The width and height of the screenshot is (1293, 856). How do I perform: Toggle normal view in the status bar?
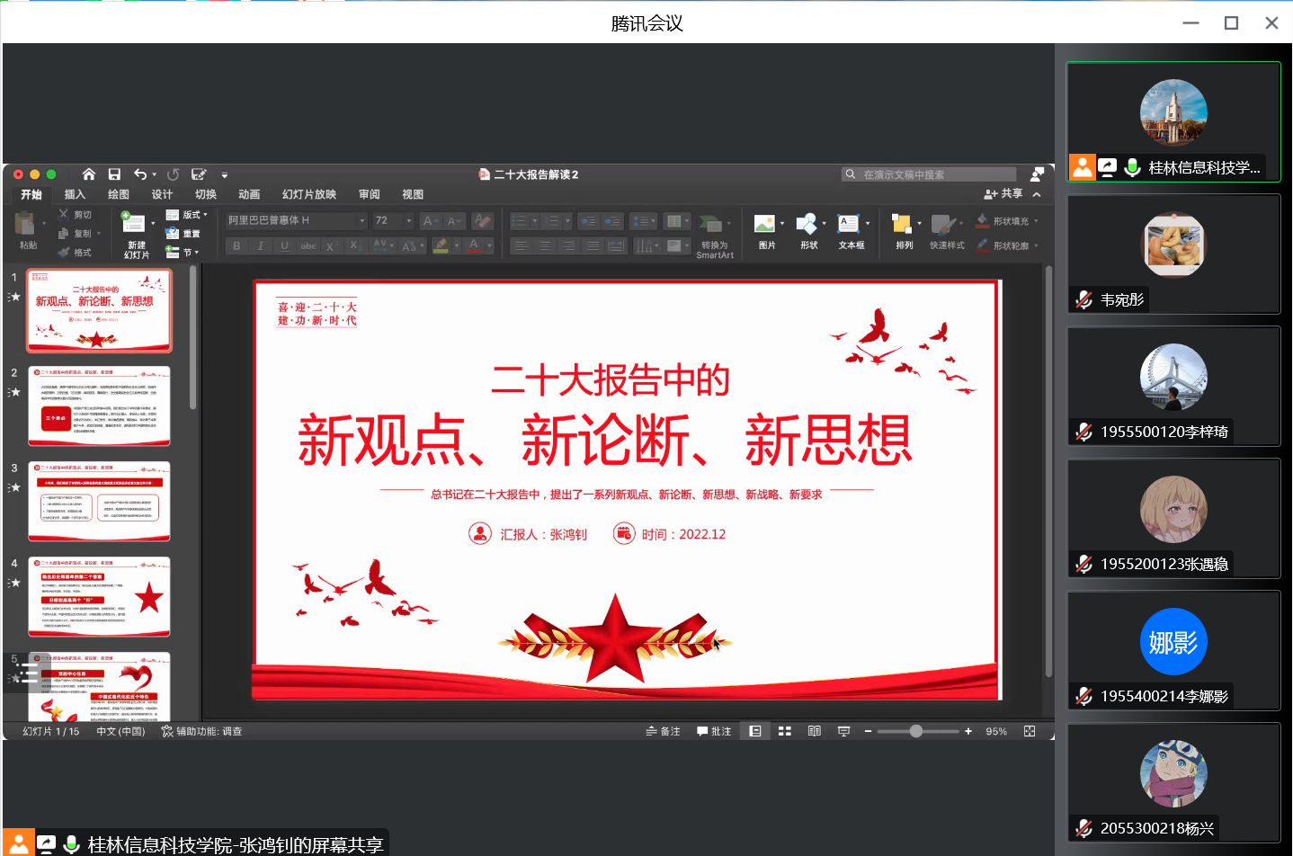click(x=755, y=731)
